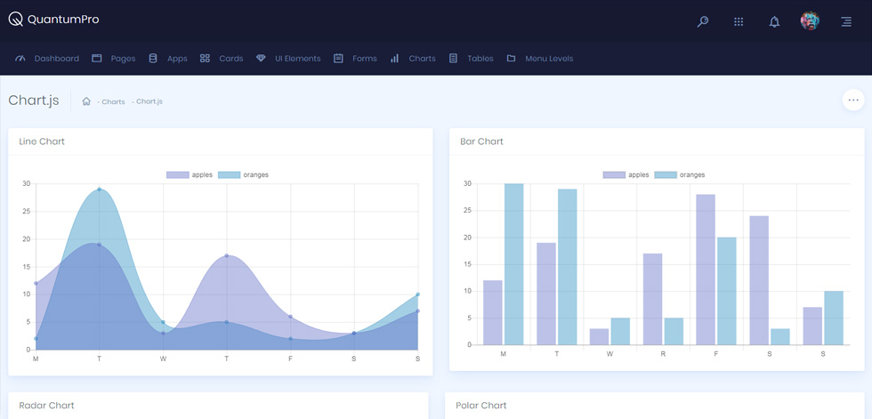The height and width of the screenshot is (419, 872).
Task: Click the Polar Chart card title
Action: coord(481,406)
